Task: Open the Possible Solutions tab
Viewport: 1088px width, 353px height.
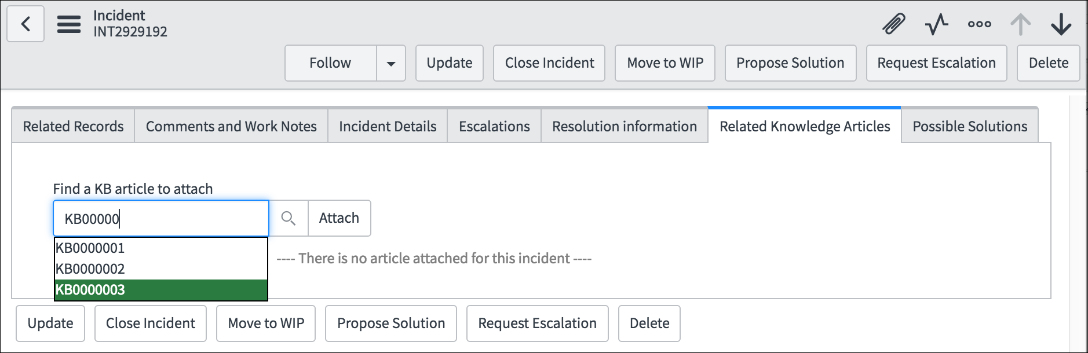Action: pyautogui.click(x=970, y=126)
